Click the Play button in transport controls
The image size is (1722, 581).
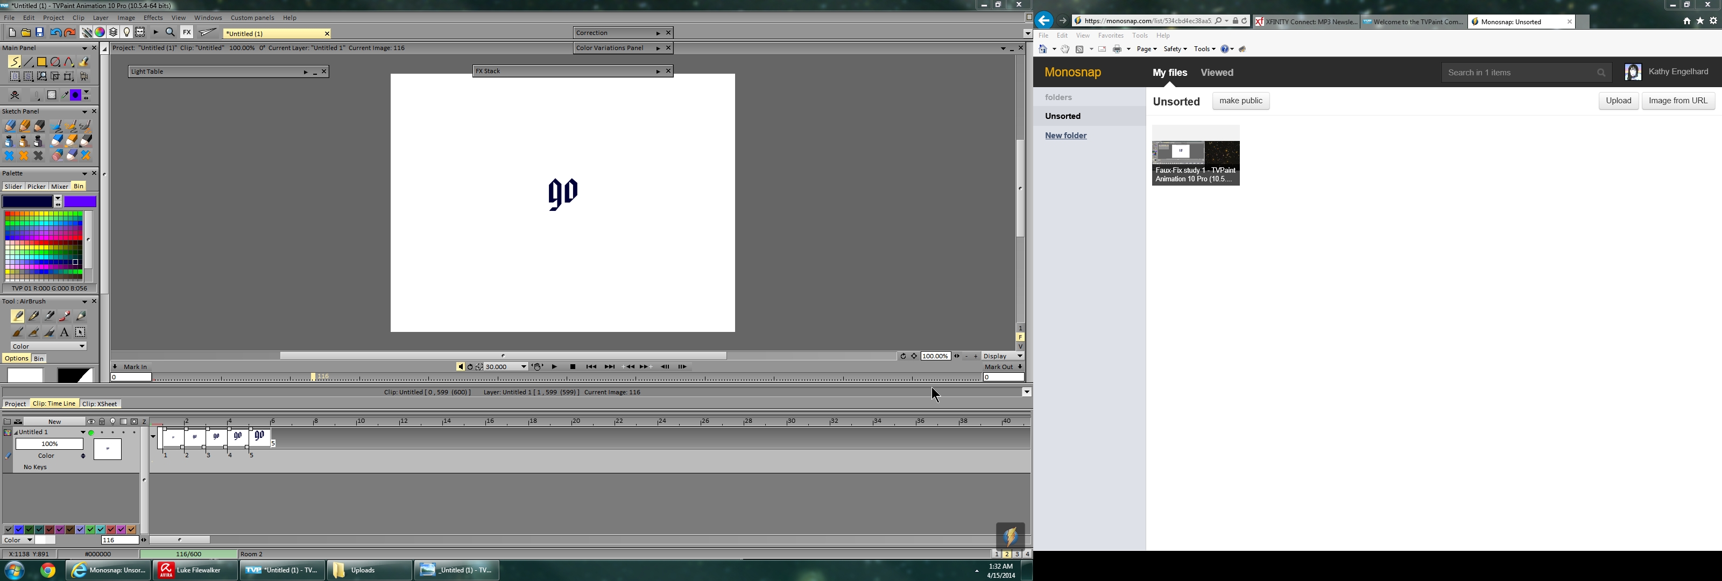click(x=554, y=367)
